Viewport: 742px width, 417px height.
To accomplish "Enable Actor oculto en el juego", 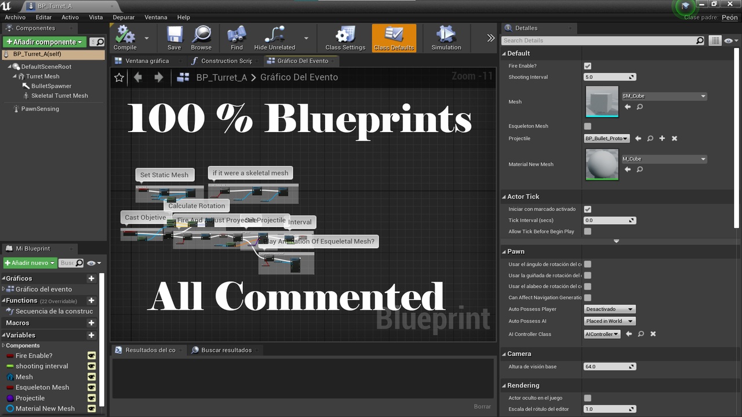I will pos(588,398).
